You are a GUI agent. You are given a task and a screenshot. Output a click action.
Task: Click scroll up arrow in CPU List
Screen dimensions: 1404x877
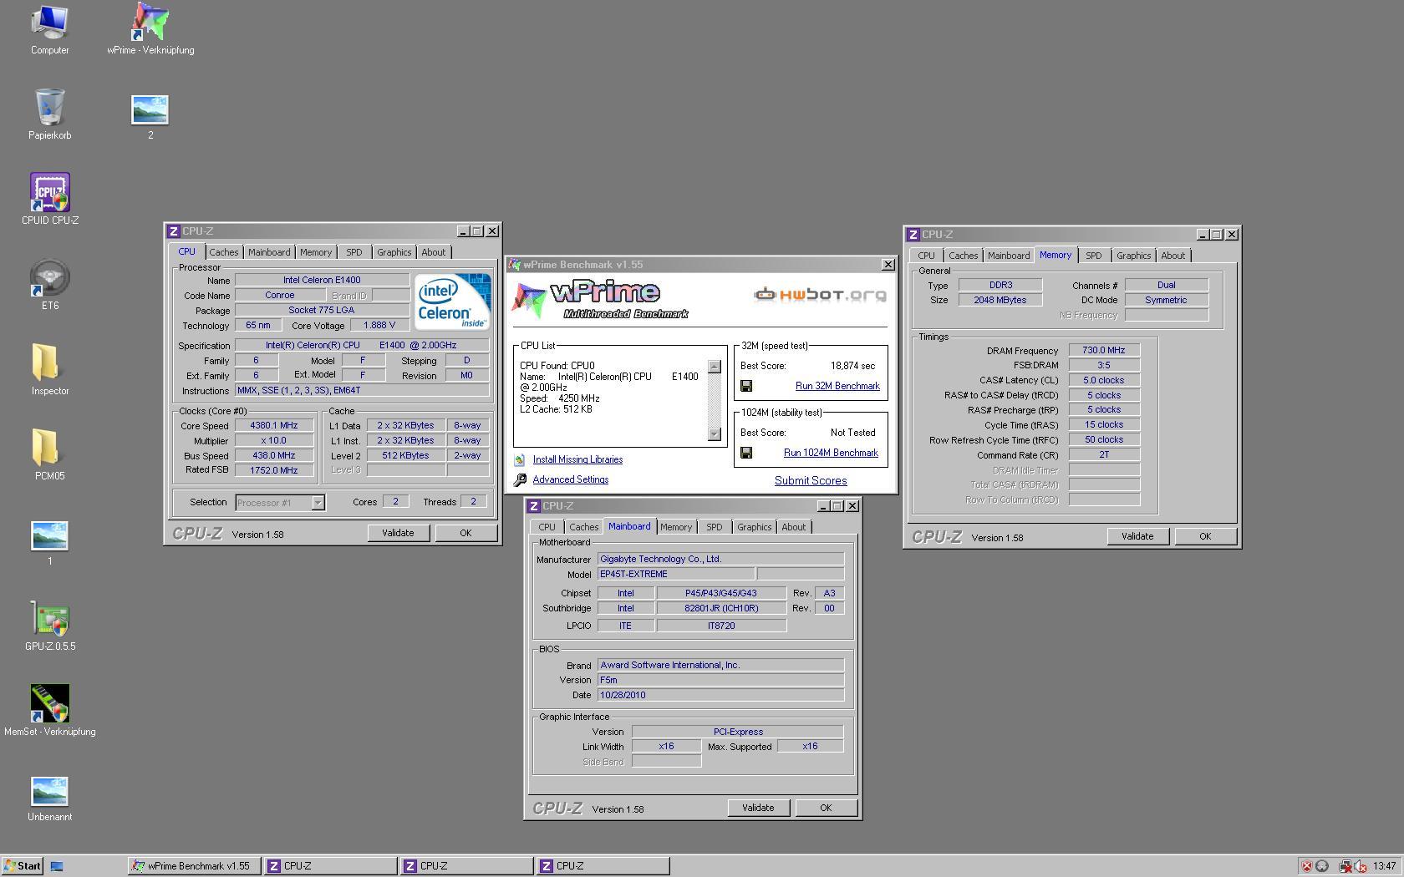point(714,367)
